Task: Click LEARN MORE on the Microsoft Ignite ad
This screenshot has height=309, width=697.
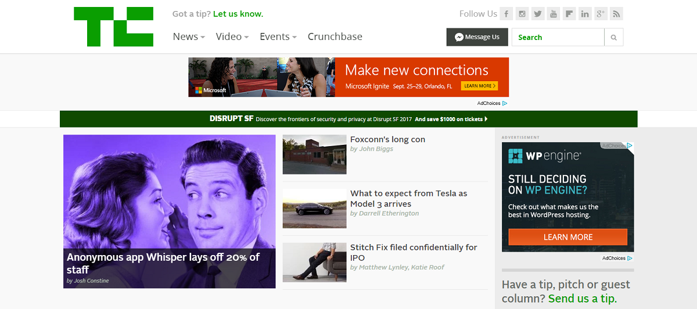Action: 480,86
